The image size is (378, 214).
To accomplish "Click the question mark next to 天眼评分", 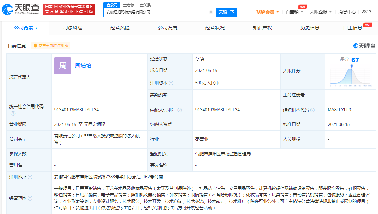I will tap(304, 71).
